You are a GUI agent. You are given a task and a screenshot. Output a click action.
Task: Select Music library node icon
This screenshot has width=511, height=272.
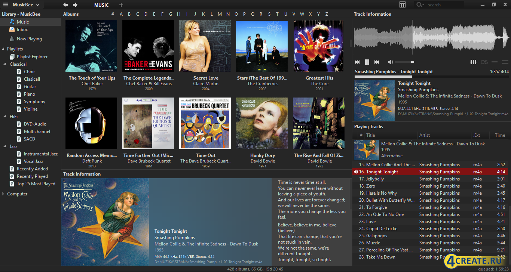click(12, 22)
